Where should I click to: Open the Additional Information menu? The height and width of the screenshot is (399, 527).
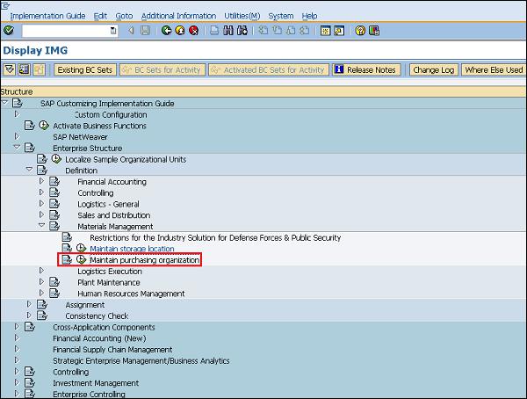click(178, 16)
